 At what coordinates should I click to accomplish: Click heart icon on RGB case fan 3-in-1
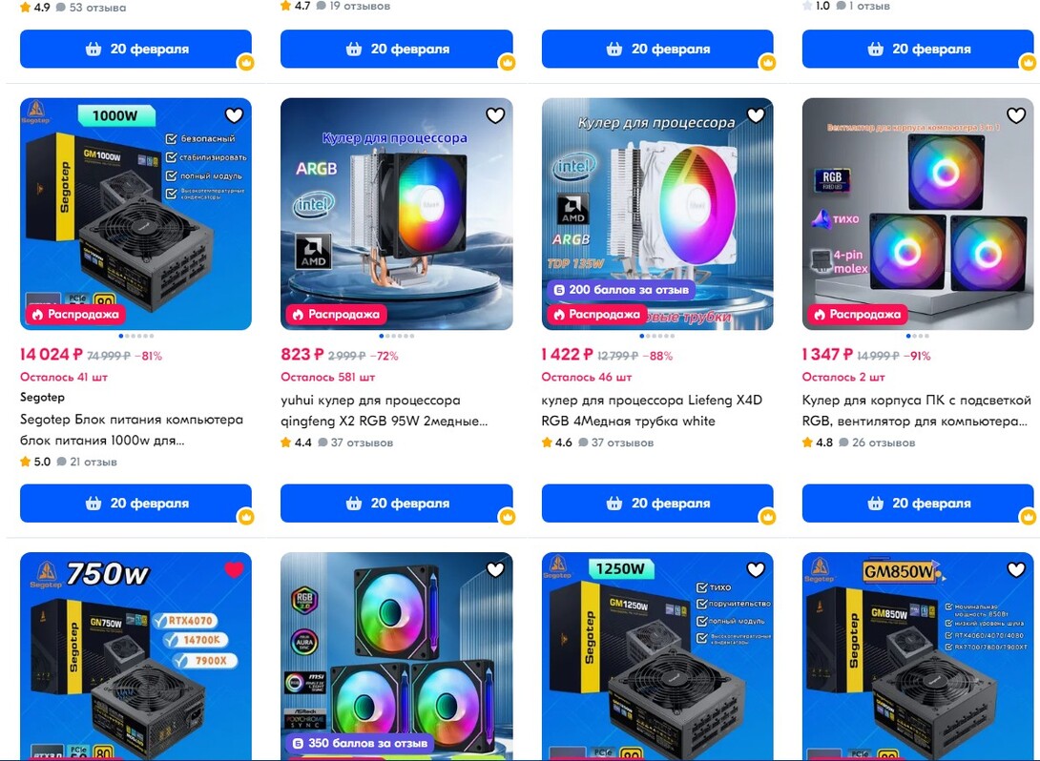coord(1017,115)
